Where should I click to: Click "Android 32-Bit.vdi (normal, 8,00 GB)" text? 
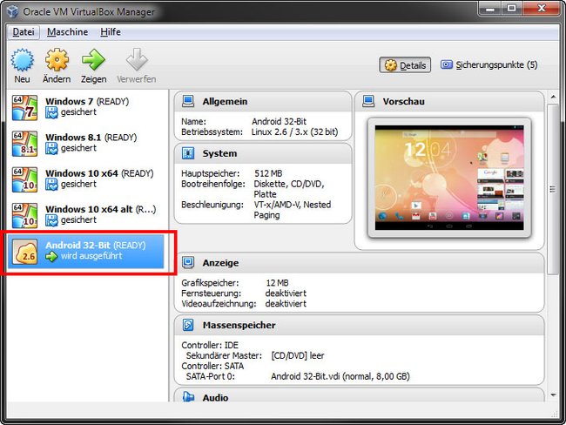point(340,376)
